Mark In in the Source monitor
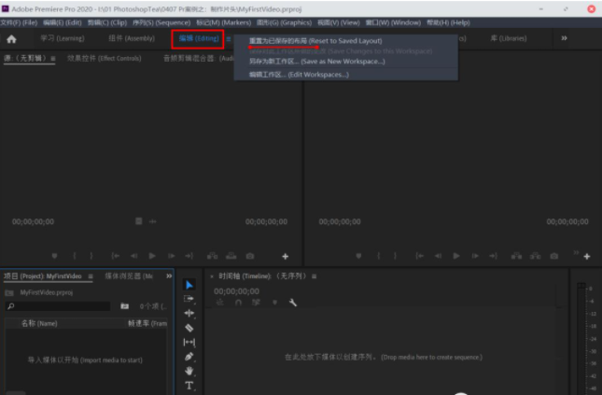 pyautogui.click(x=75, y=256)
